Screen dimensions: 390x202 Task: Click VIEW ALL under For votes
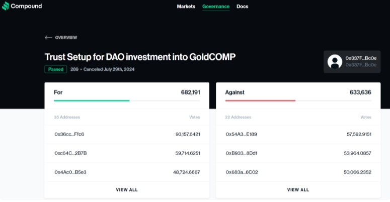tap(127, 190)
